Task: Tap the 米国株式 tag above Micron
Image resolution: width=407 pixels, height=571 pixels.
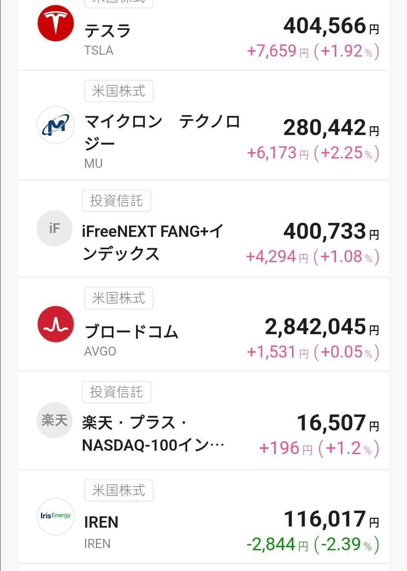Action: 119,91
